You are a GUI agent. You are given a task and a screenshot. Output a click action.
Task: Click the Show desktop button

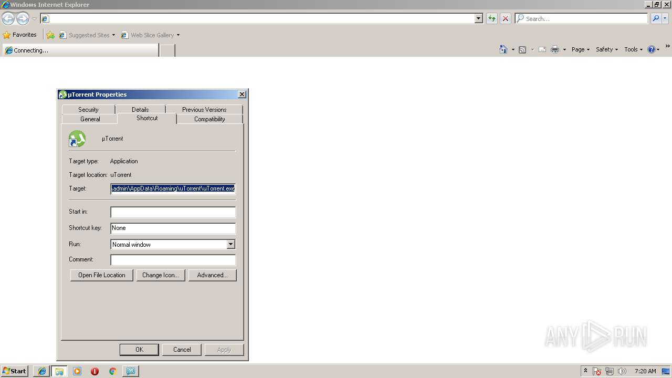[666, 371]
